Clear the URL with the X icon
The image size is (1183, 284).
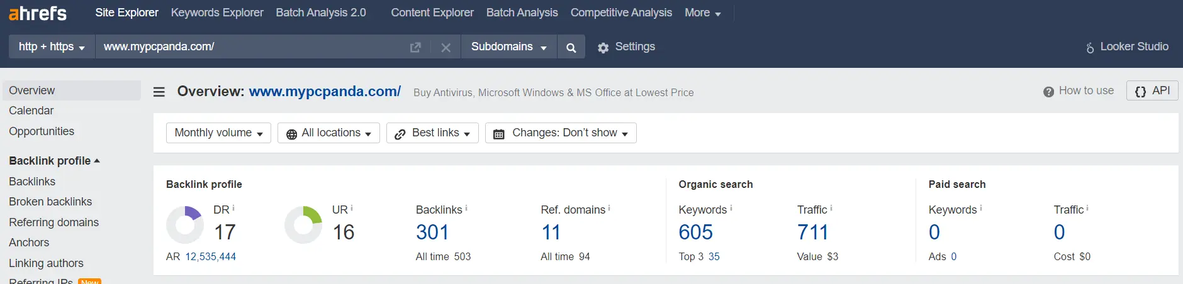click(x=446, y=47)
